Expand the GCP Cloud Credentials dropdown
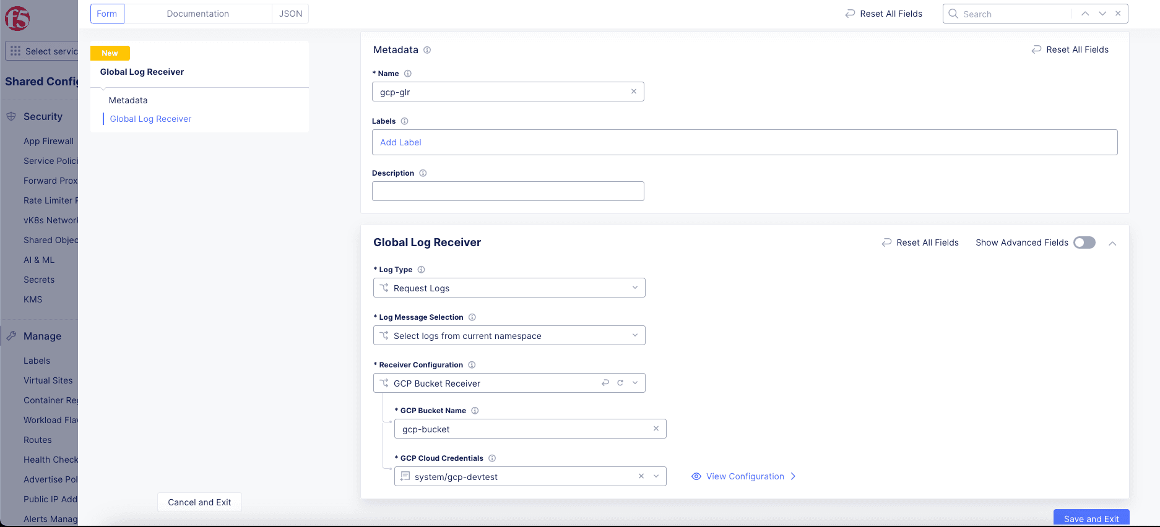This screenshot has height=527, width=1160. (656, 476)
